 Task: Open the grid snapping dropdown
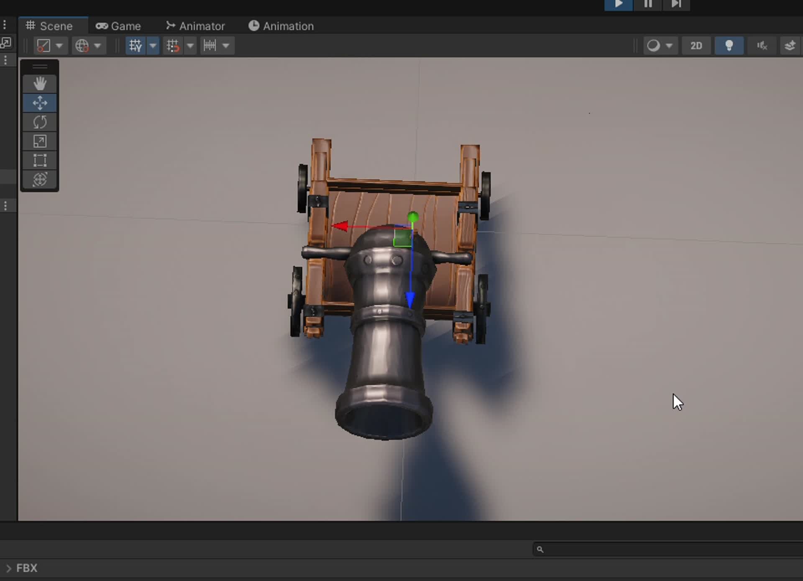190,45
